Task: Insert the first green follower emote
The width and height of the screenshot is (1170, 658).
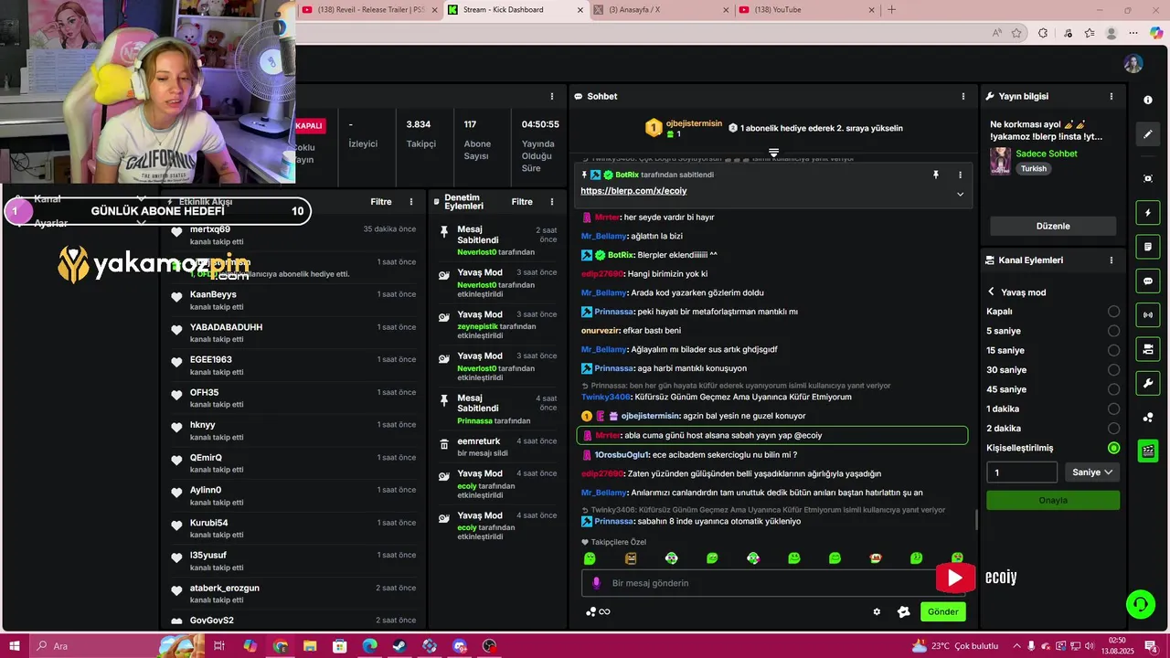Action: 590,558
